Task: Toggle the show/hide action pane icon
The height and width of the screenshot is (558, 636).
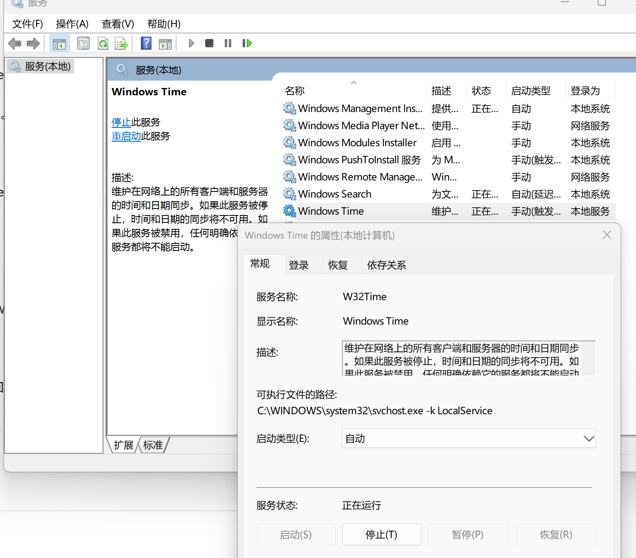Action: point(165,44)
